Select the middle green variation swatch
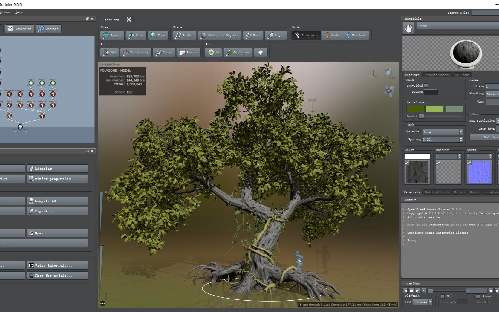 pos(434,109)
